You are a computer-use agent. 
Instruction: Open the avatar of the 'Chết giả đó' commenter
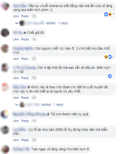pyautogui.click(x=5, y=33)
